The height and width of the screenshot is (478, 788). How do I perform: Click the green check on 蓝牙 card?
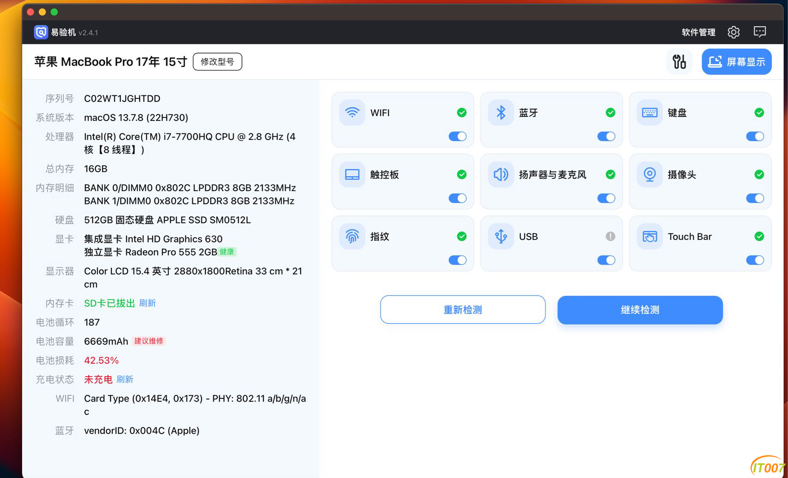click(x=610, y=112)
